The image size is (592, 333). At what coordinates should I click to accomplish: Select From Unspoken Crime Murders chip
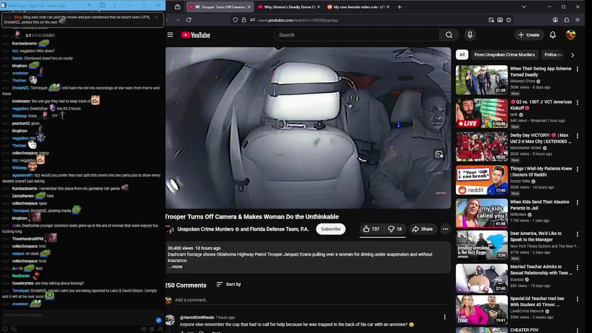point(504,55)
